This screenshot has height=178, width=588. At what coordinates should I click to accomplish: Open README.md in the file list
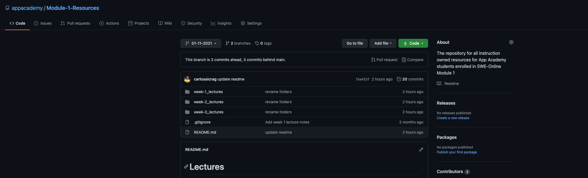[205, 132]
